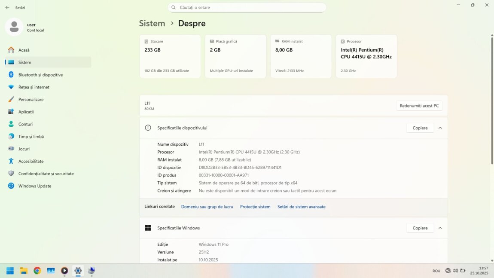
Task: Open the Acasă home page
Action: click(24, 50)
